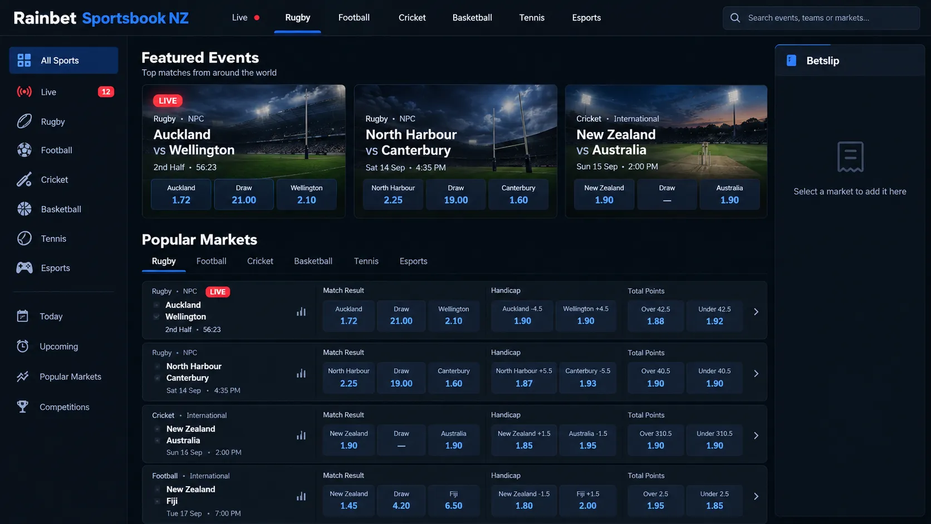Select the Basketball sidebar icon
The image size is (931, 524).
24,209
